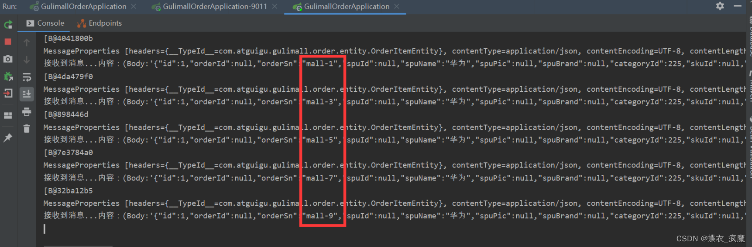
Task: Click the text [B@4da479f0
Action: point(68,77)
